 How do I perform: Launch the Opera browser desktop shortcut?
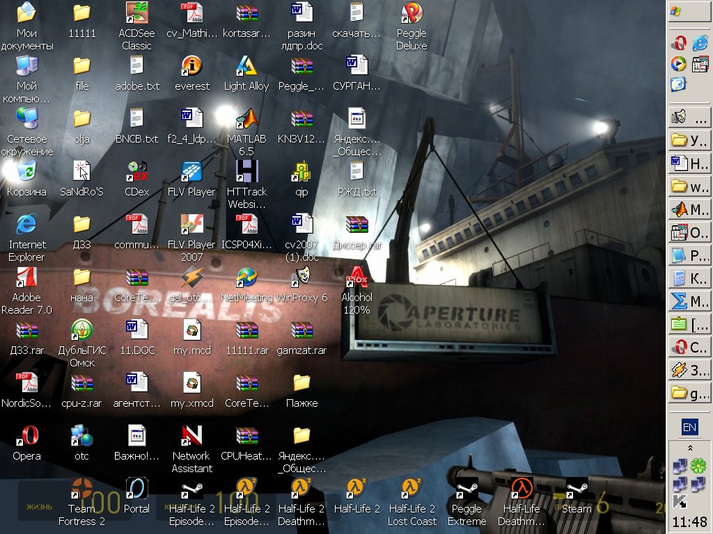click(x=26, y=436)
